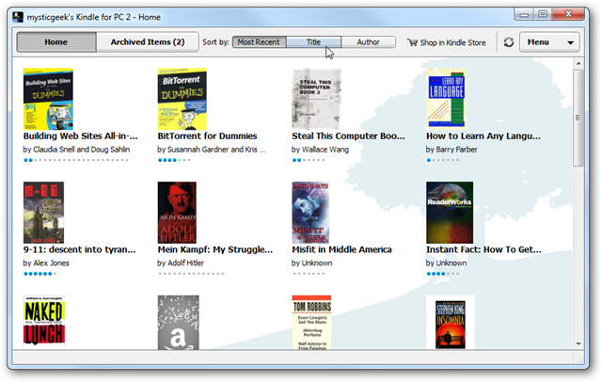The image size is (602, 382).
Task: Open BitTorrent for Dummies cover
Action: tap(182, 99)
